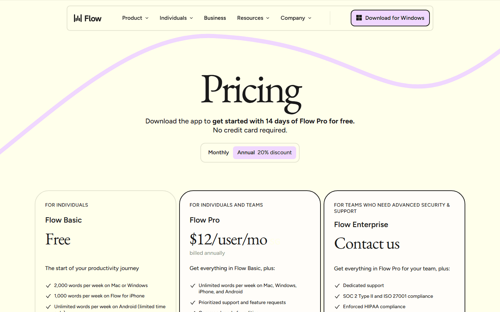Image resolution: width=500 pixels, height=312 pixels.
Task: Open the Resources dropdown menu
Action: [253, 18]
